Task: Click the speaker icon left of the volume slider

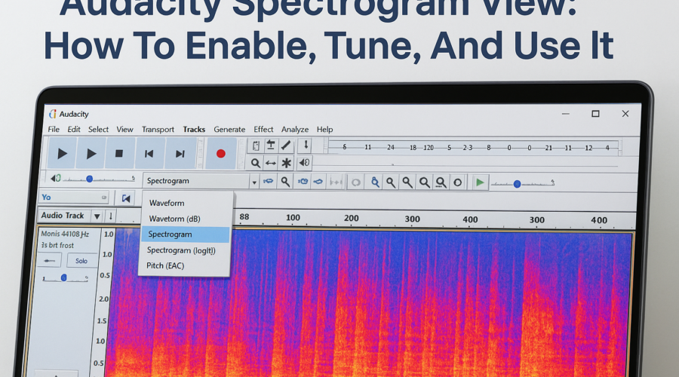Action: point(55,179)
